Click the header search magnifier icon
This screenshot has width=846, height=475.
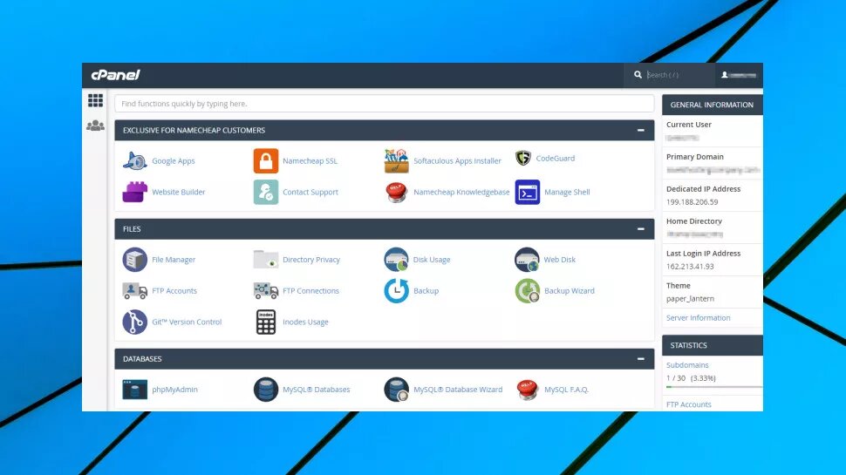point(638,75)
